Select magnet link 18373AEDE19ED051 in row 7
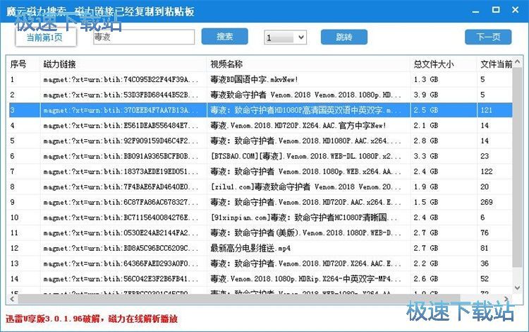The image size is (529, 332). [x=121, y=172]
